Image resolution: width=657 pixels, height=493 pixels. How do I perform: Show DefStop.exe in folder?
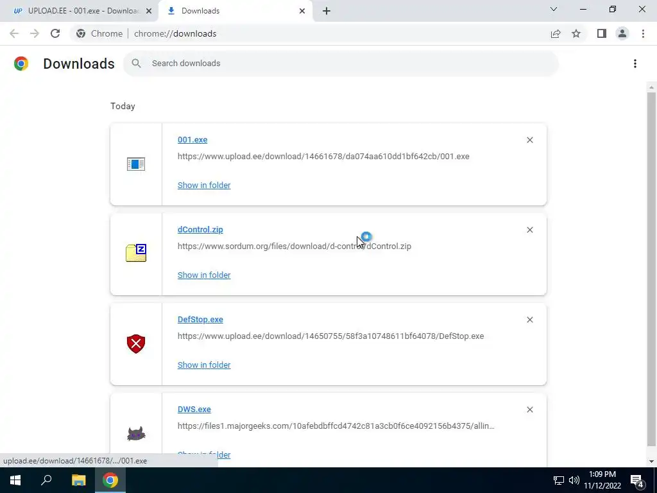point(204,365)
